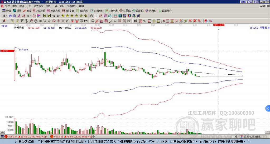Viewport: 270px width, 144px height.
Task: Toggle the colored flag indicator icon
Action: click(39, 16)
